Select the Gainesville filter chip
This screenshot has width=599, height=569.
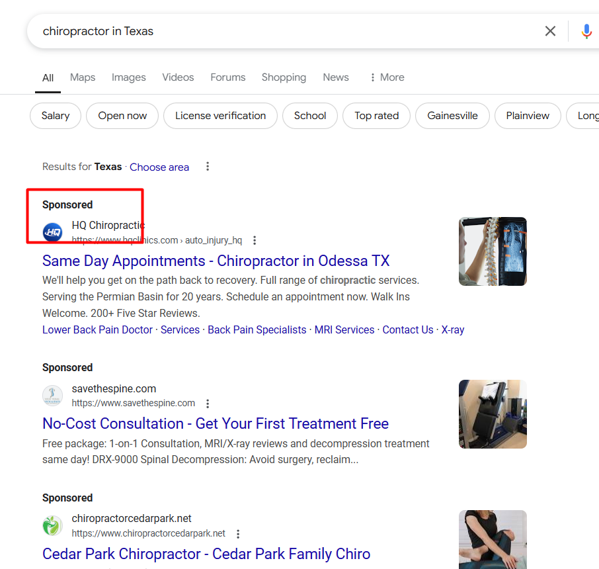(x=452, y=116)
